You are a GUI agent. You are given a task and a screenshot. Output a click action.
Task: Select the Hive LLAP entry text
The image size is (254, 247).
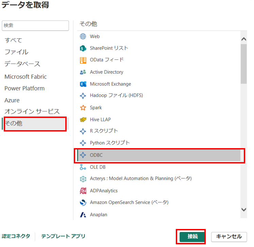[x=100, y=120]
